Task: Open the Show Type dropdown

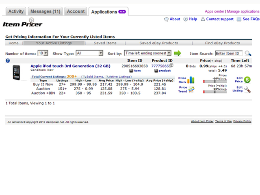Action: [89, 53]
